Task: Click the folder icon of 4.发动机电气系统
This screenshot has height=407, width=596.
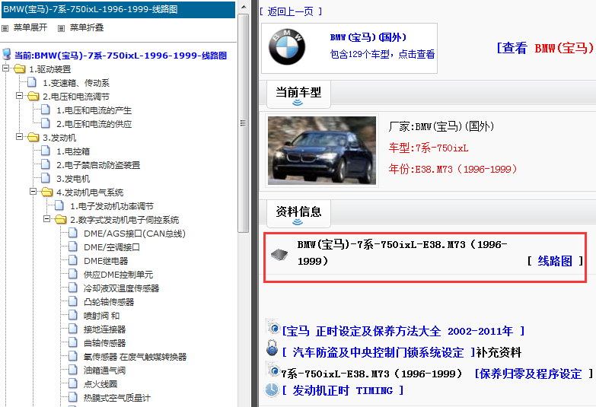Action: coord(46,192)
